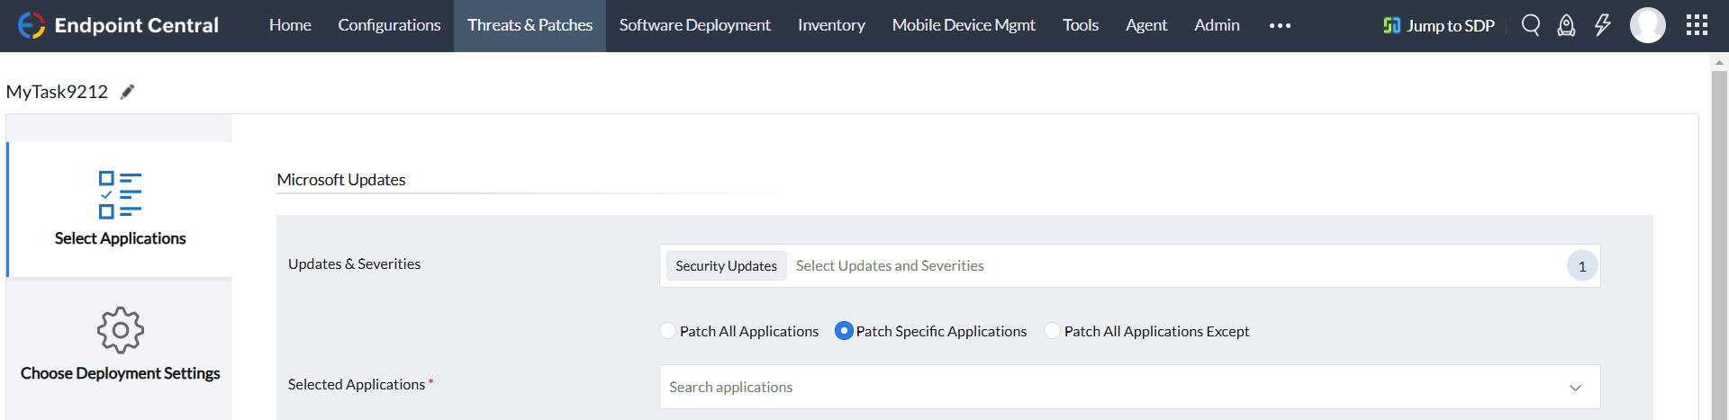Open the apps grid launcher icon
Screen dimensions: 1729x420
tap(1697, 25)
